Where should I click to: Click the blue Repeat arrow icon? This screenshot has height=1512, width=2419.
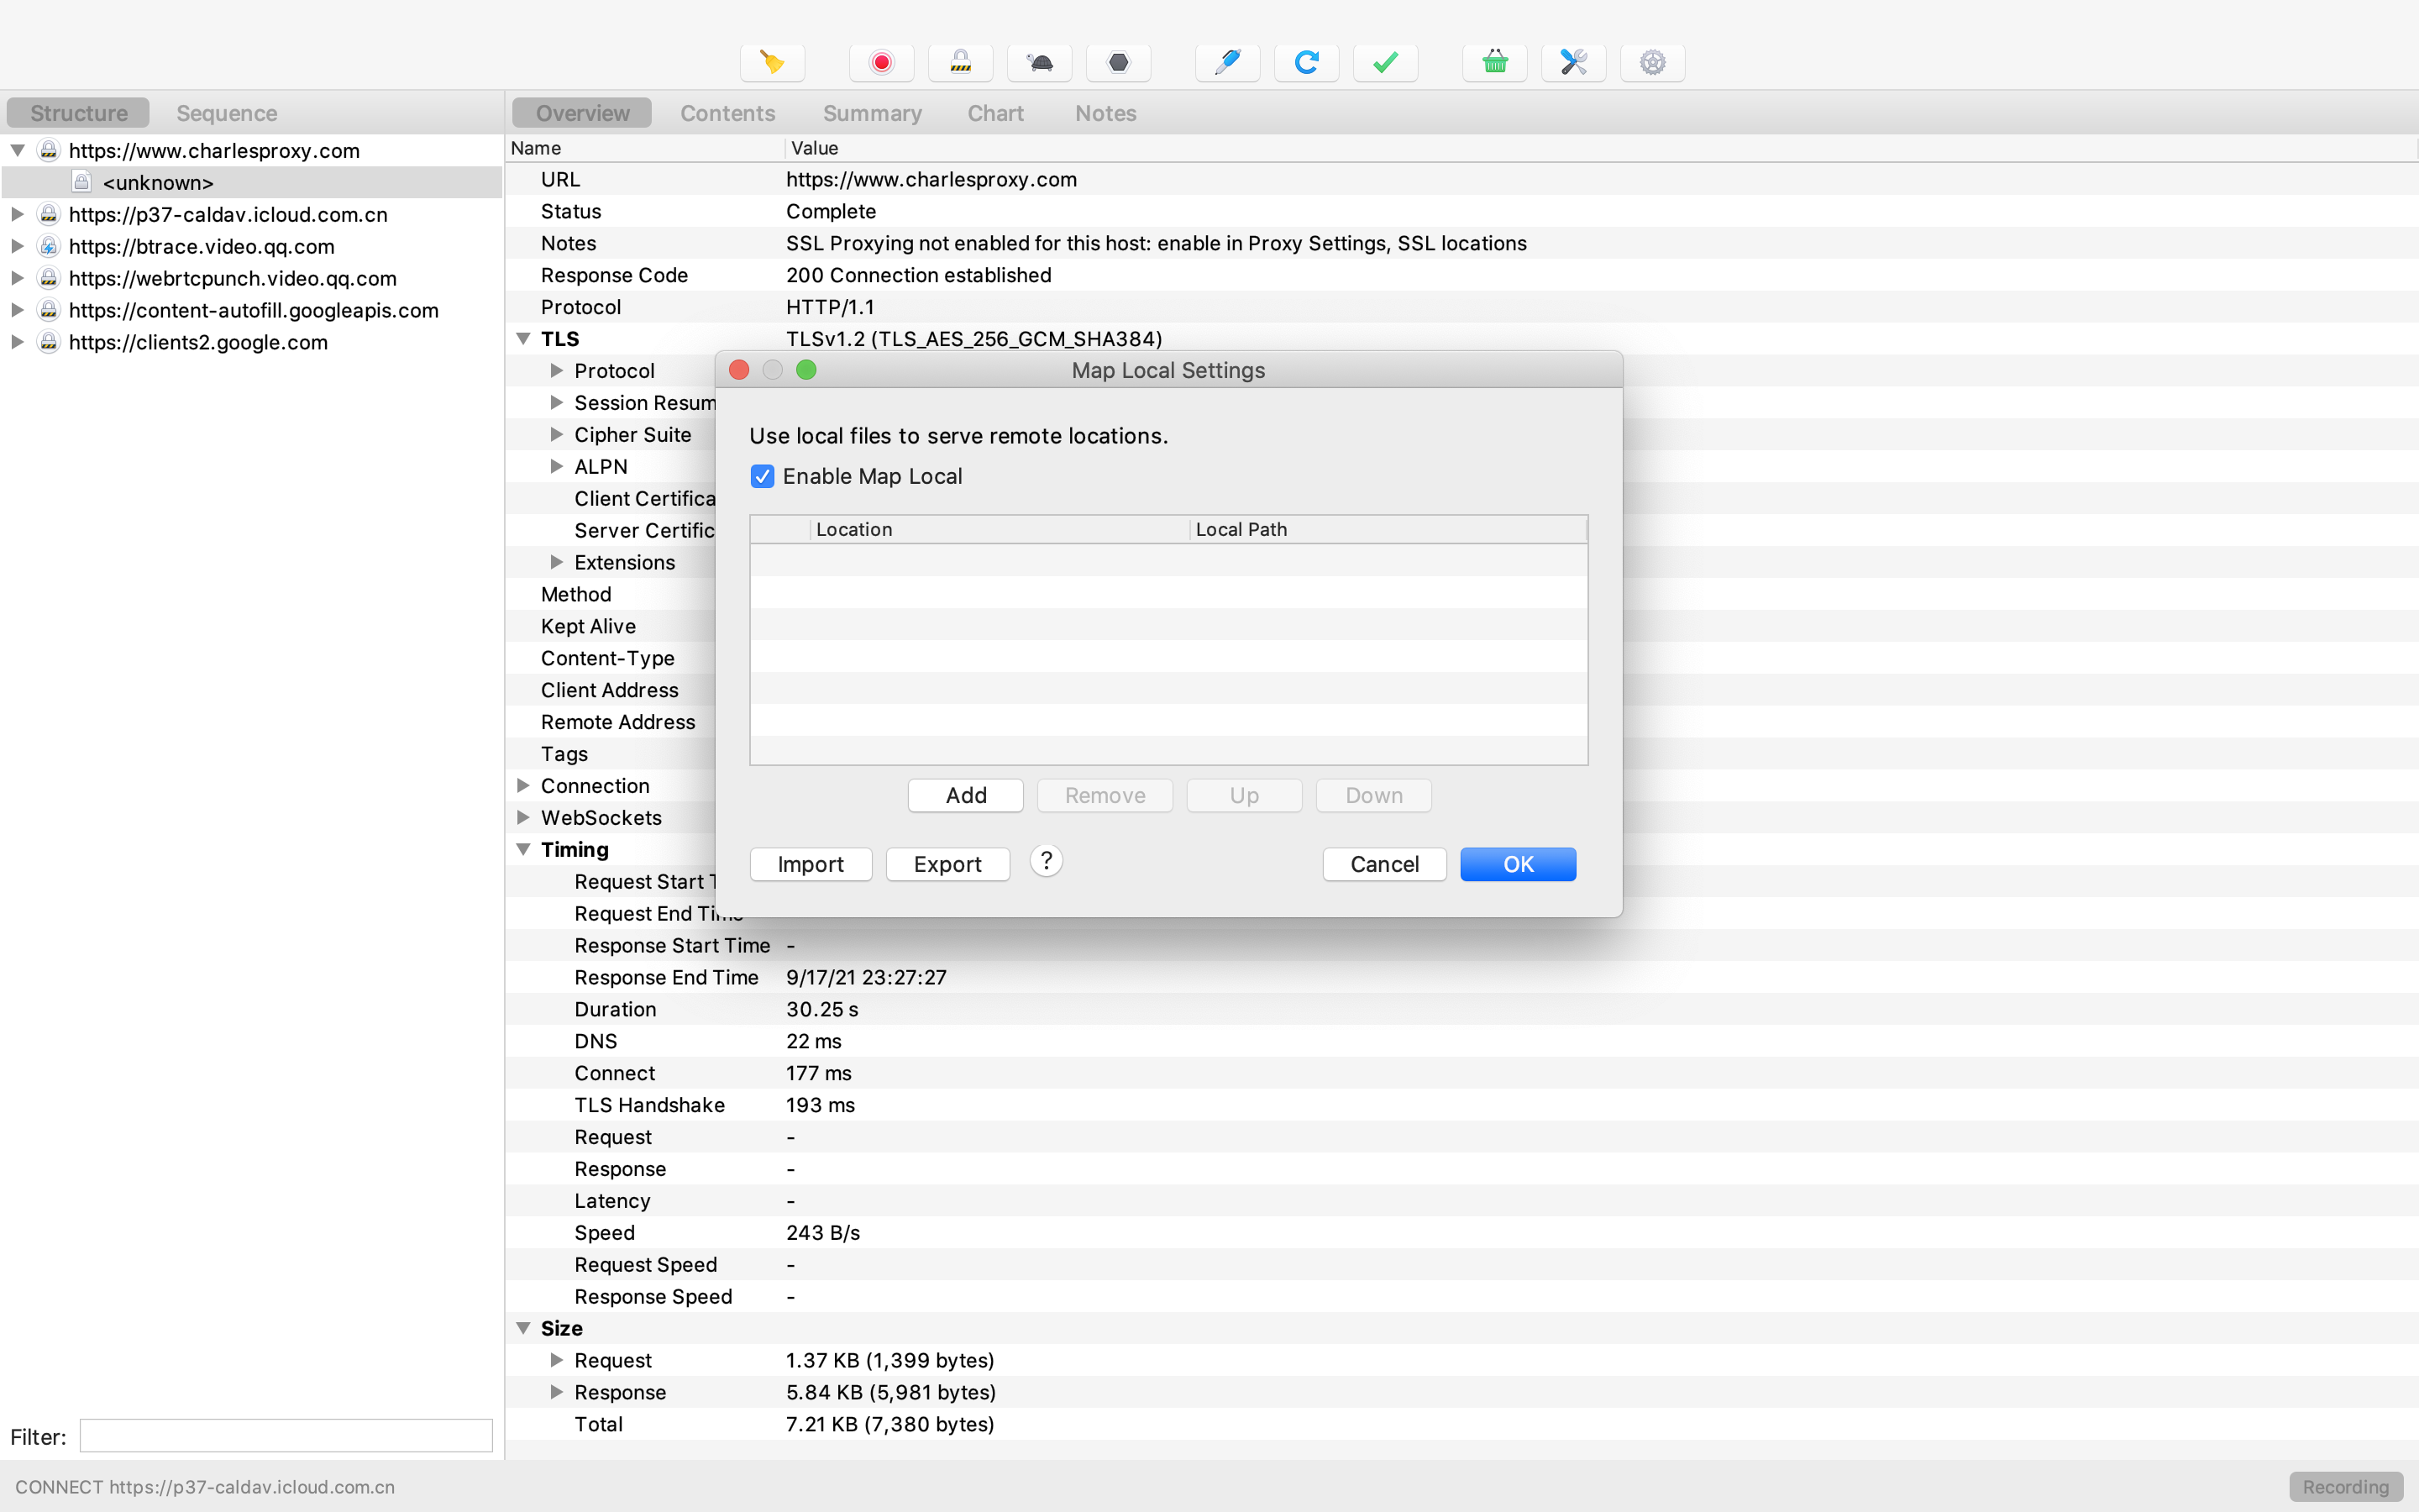[1306, 62]
